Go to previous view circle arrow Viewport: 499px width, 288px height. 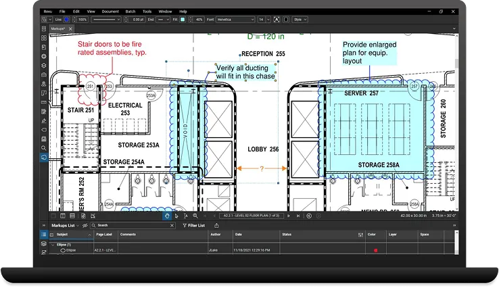tap(309, 216)
